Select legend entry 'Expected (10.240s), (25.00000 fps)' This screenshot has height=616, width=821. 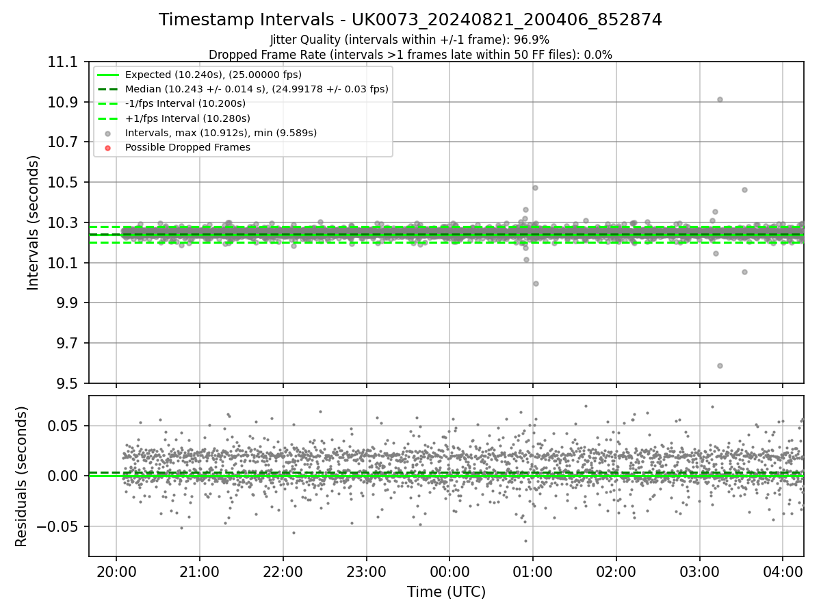point(213,75)
